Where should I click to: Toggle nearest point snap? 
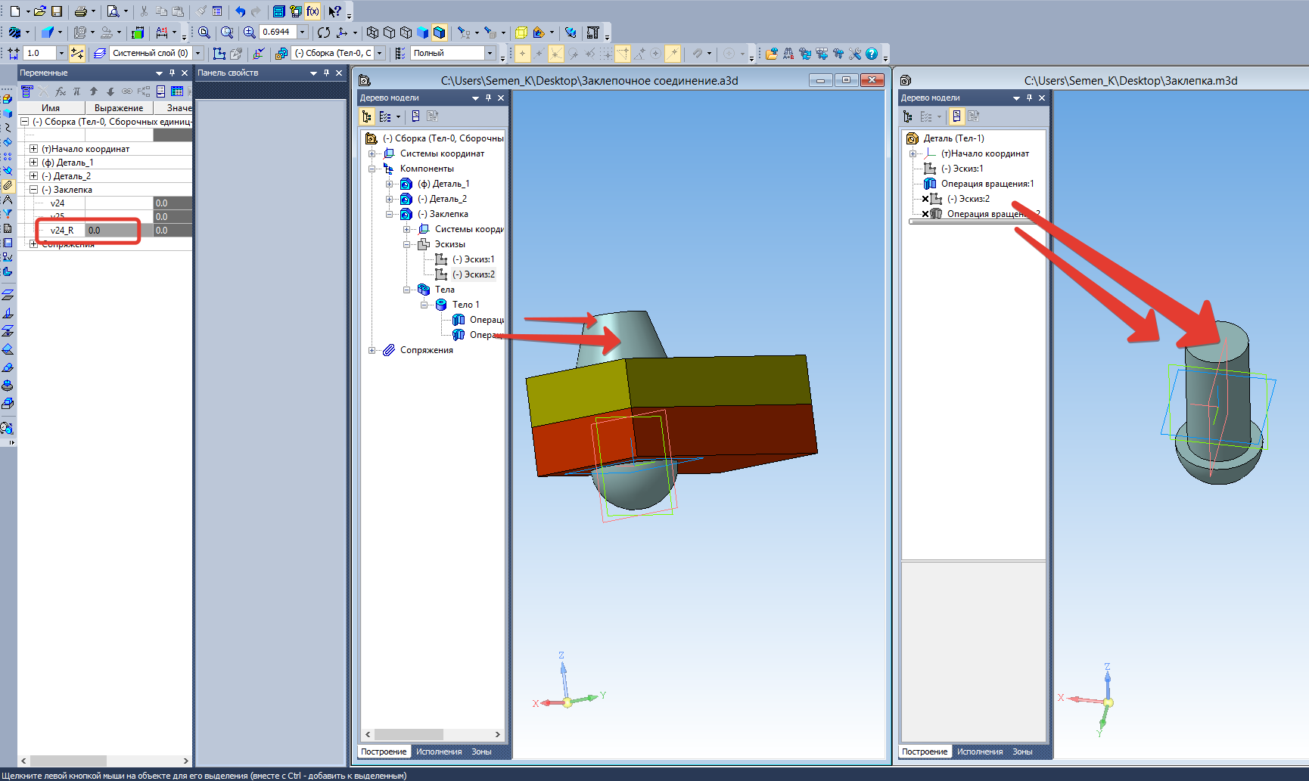(522, 54)
